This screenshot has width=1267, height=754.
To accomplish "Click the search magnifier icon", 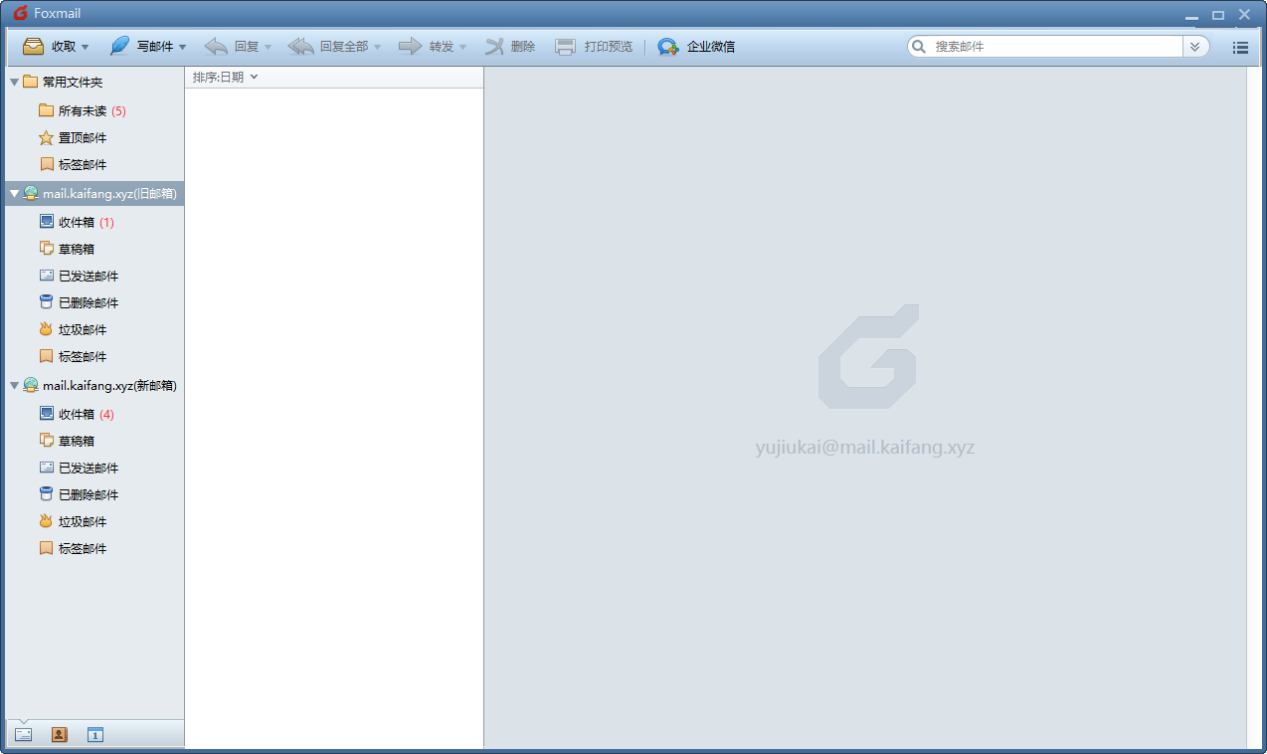I will (918, 46).
